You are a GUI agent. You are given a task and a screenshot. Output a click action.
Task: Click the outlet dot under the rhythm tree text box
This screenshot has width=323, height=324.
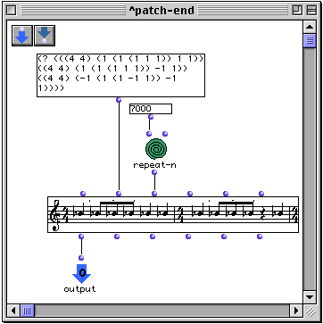119,100
